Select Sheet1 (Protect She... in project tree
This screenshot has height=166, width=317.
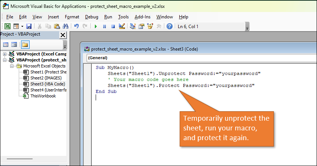48,72
